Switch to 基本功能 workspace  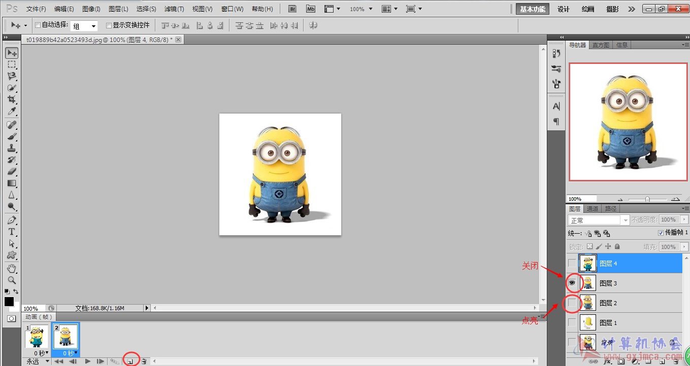coord(533,9)
